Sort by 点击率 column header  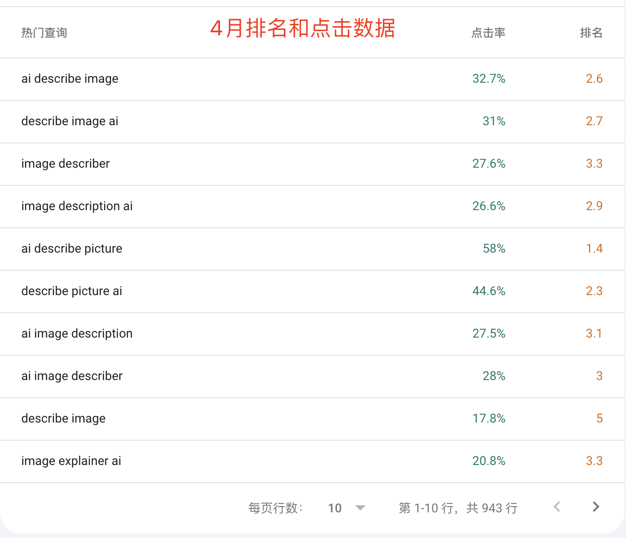(488, 33)
